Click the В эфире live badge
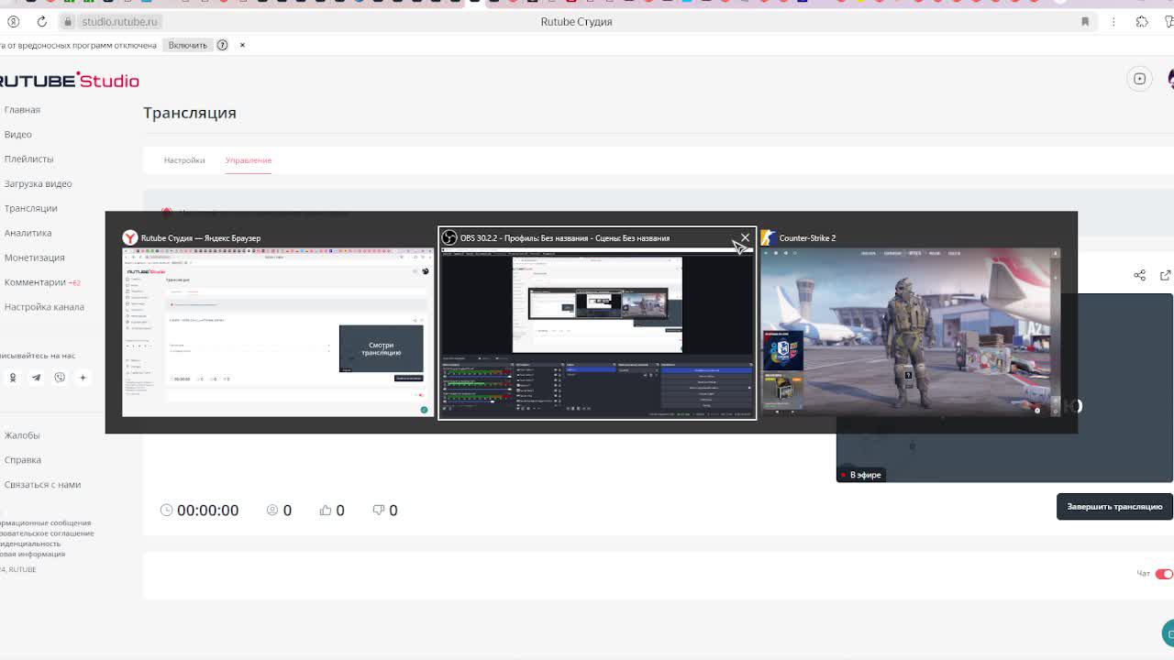The height and width of the screenshot is (660, 1174). pyautogui.click(x=861, y=475)
